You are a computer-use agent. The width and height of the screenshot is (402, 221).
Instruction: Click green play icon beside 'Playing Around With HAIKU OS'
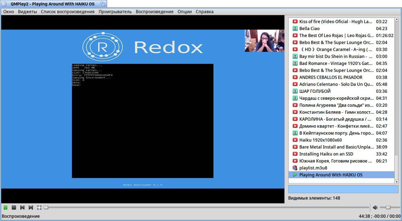pos(295,175)
